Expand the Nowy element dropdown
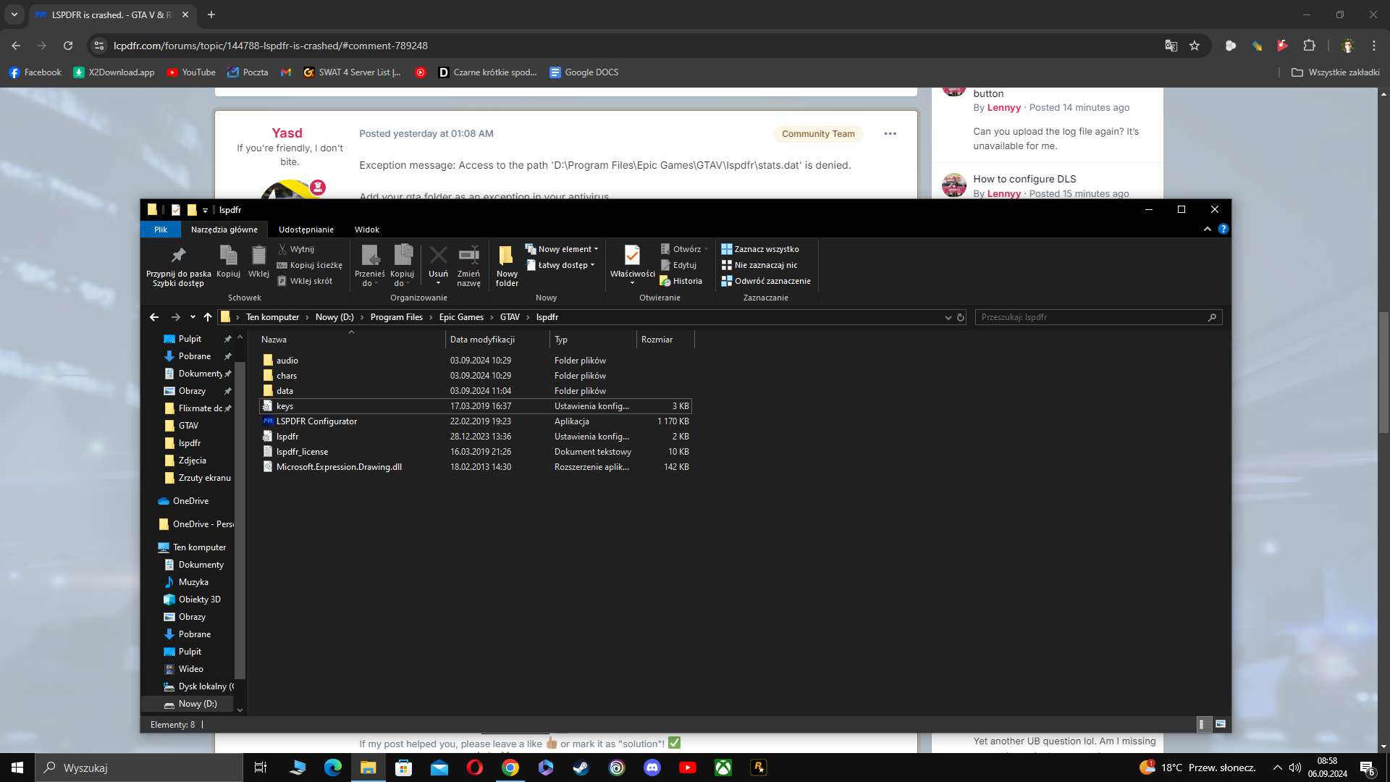1390x782 pixels. [568, 249]
